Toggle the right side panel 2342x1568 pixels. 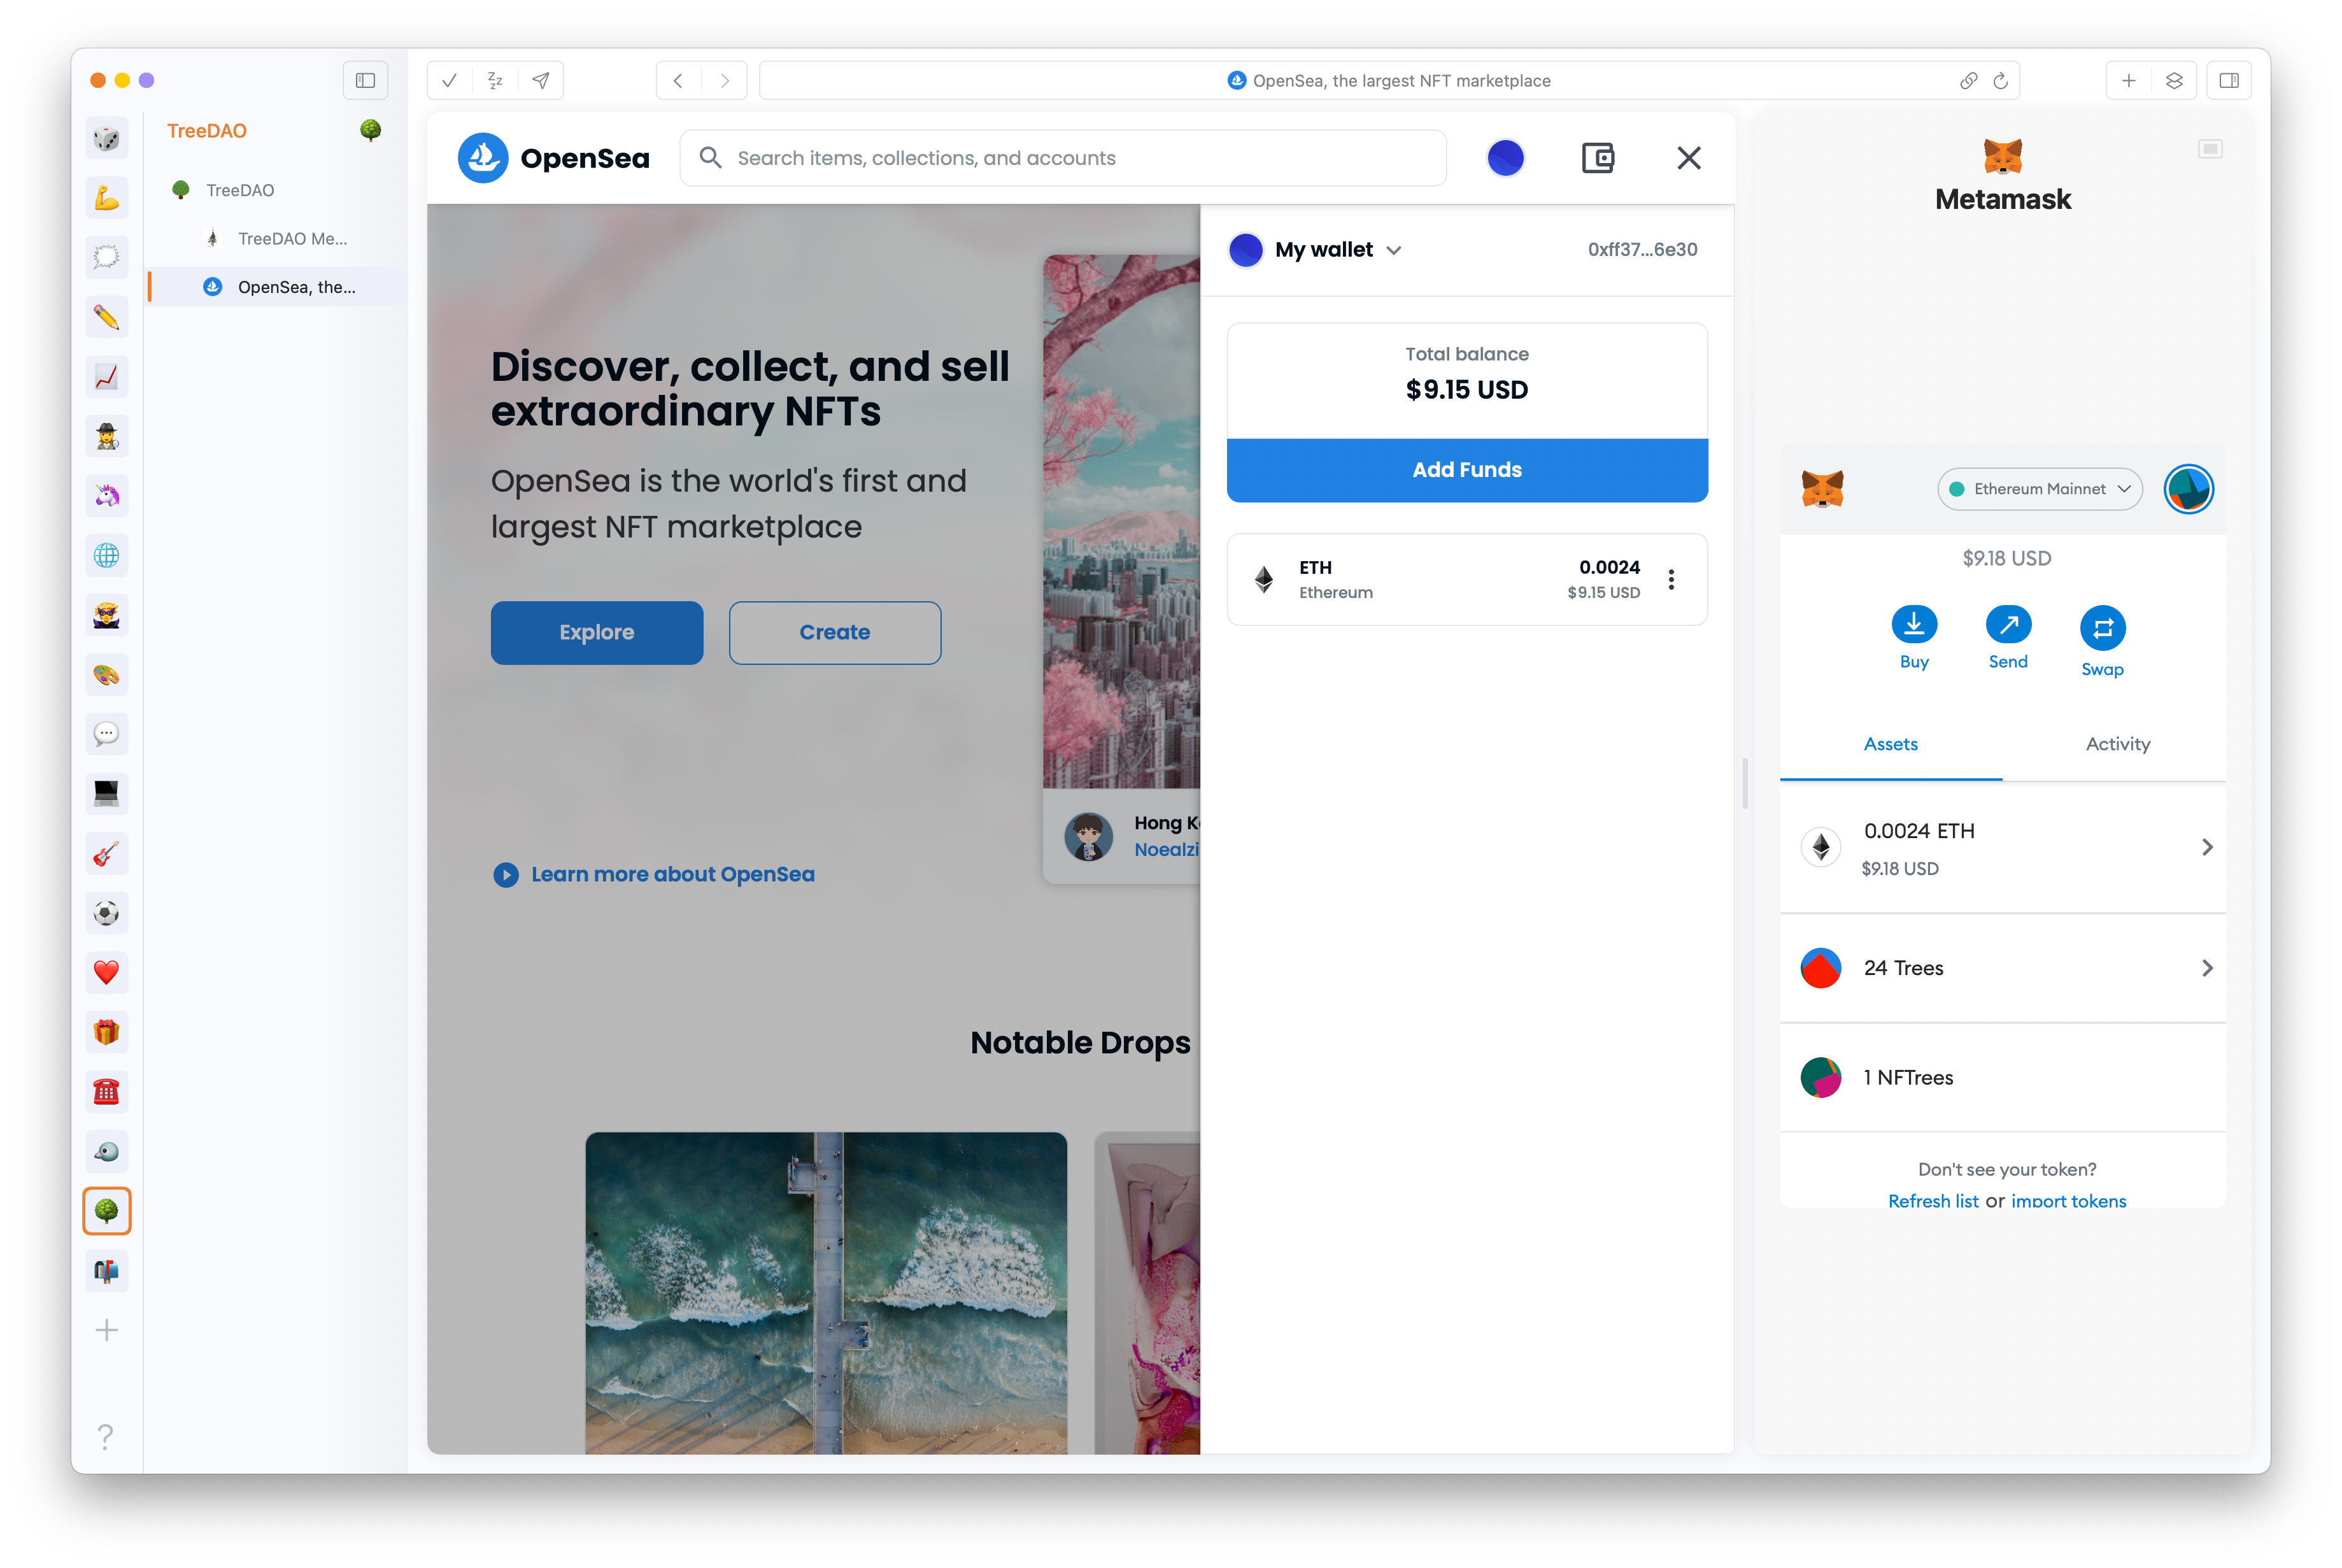click(2228, 81)
